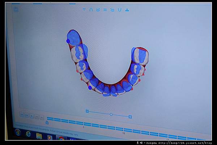Image resolution: width=217 pixels, height=145 pixels.
Task: Open the media player taskbar icon
Action: [x=50, y=137]
